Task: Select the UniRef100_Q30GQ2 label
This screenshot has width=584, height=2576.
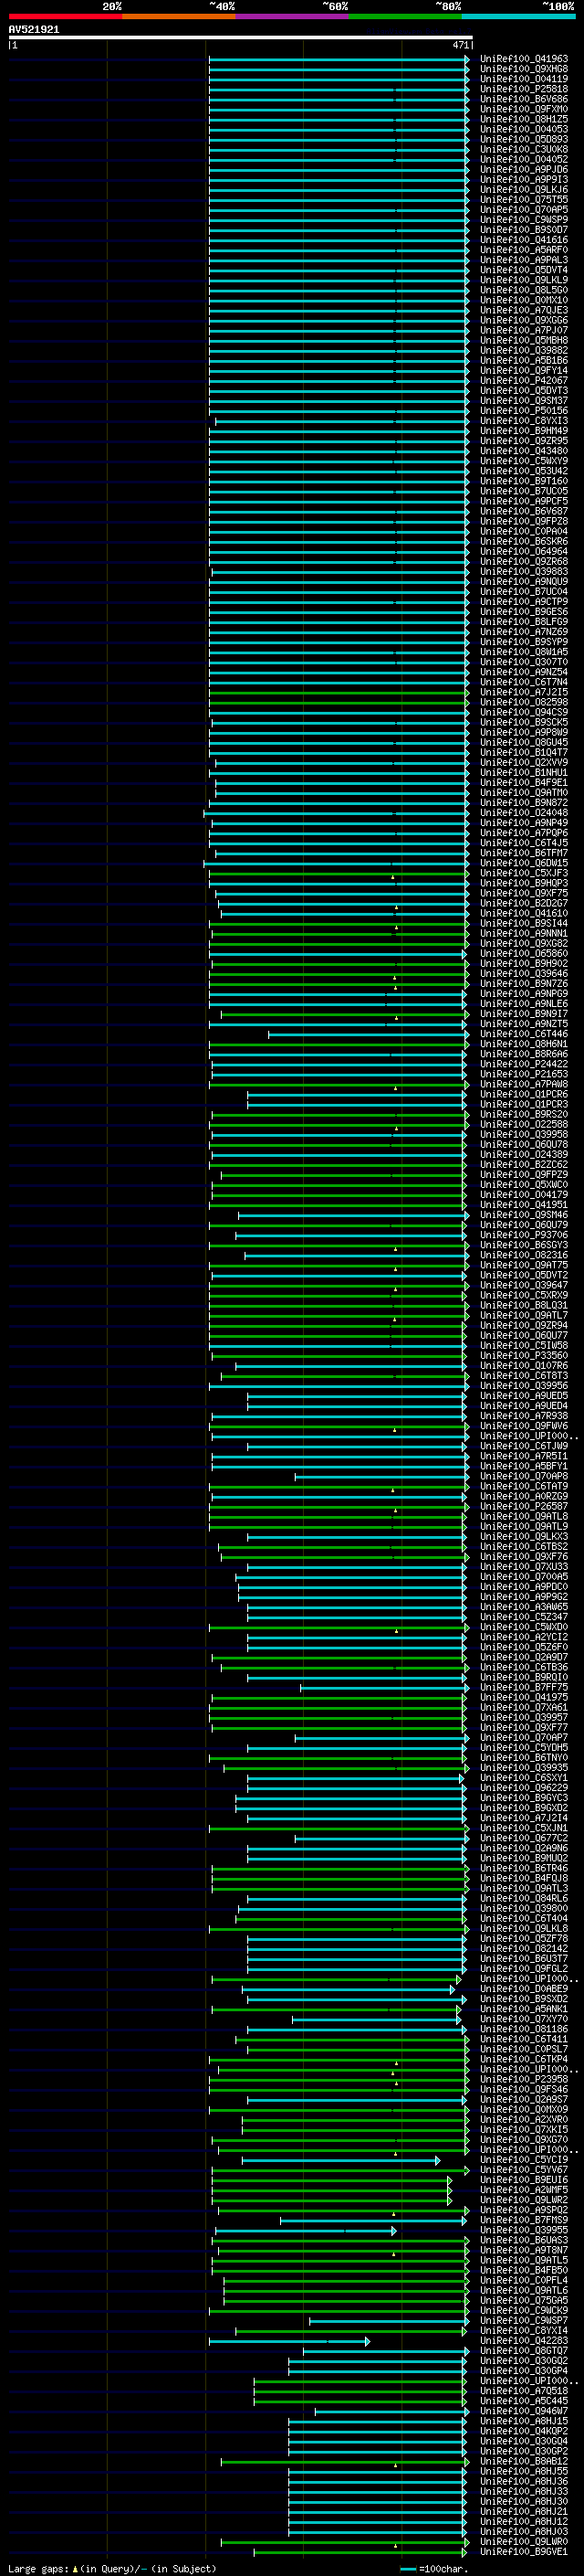Action: pos(524,2361)
